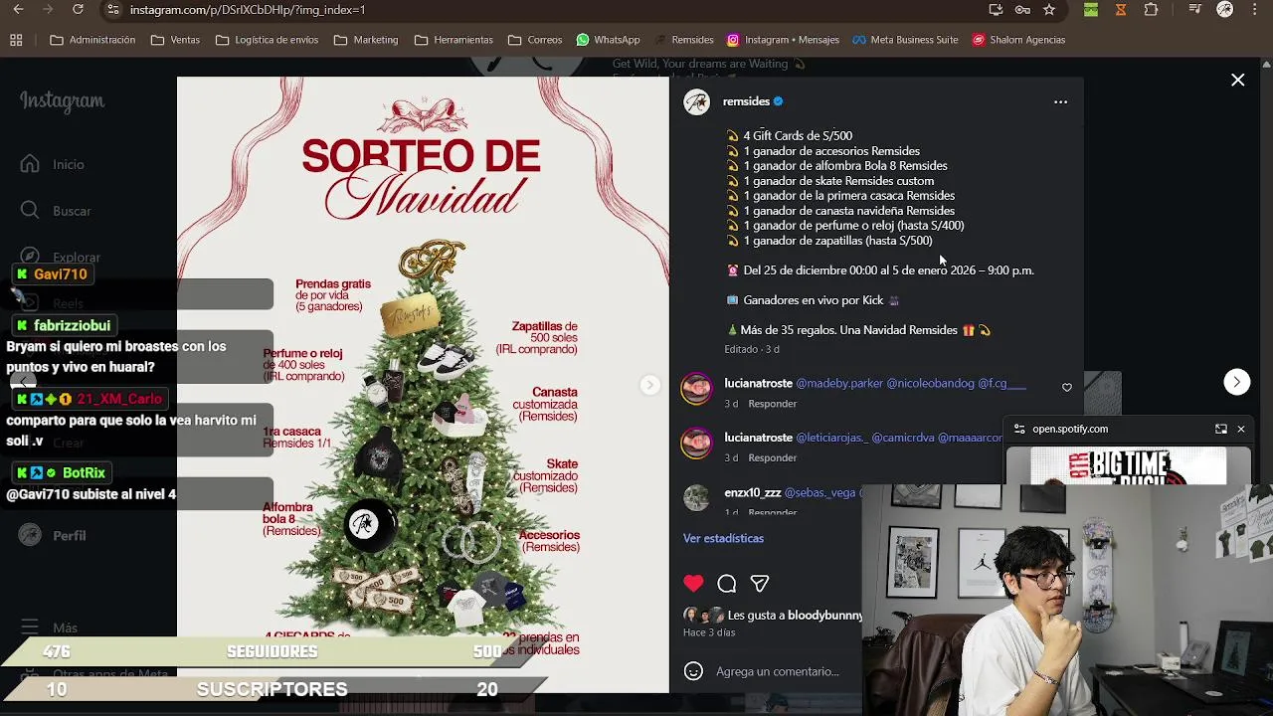Open enzx10_zzz's profile from the comment

click(753, 492)
